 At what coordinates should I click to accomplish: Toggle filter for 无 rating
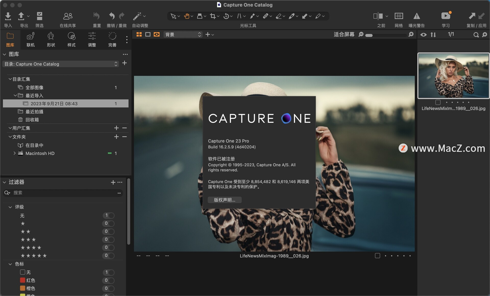pos(108,216)
